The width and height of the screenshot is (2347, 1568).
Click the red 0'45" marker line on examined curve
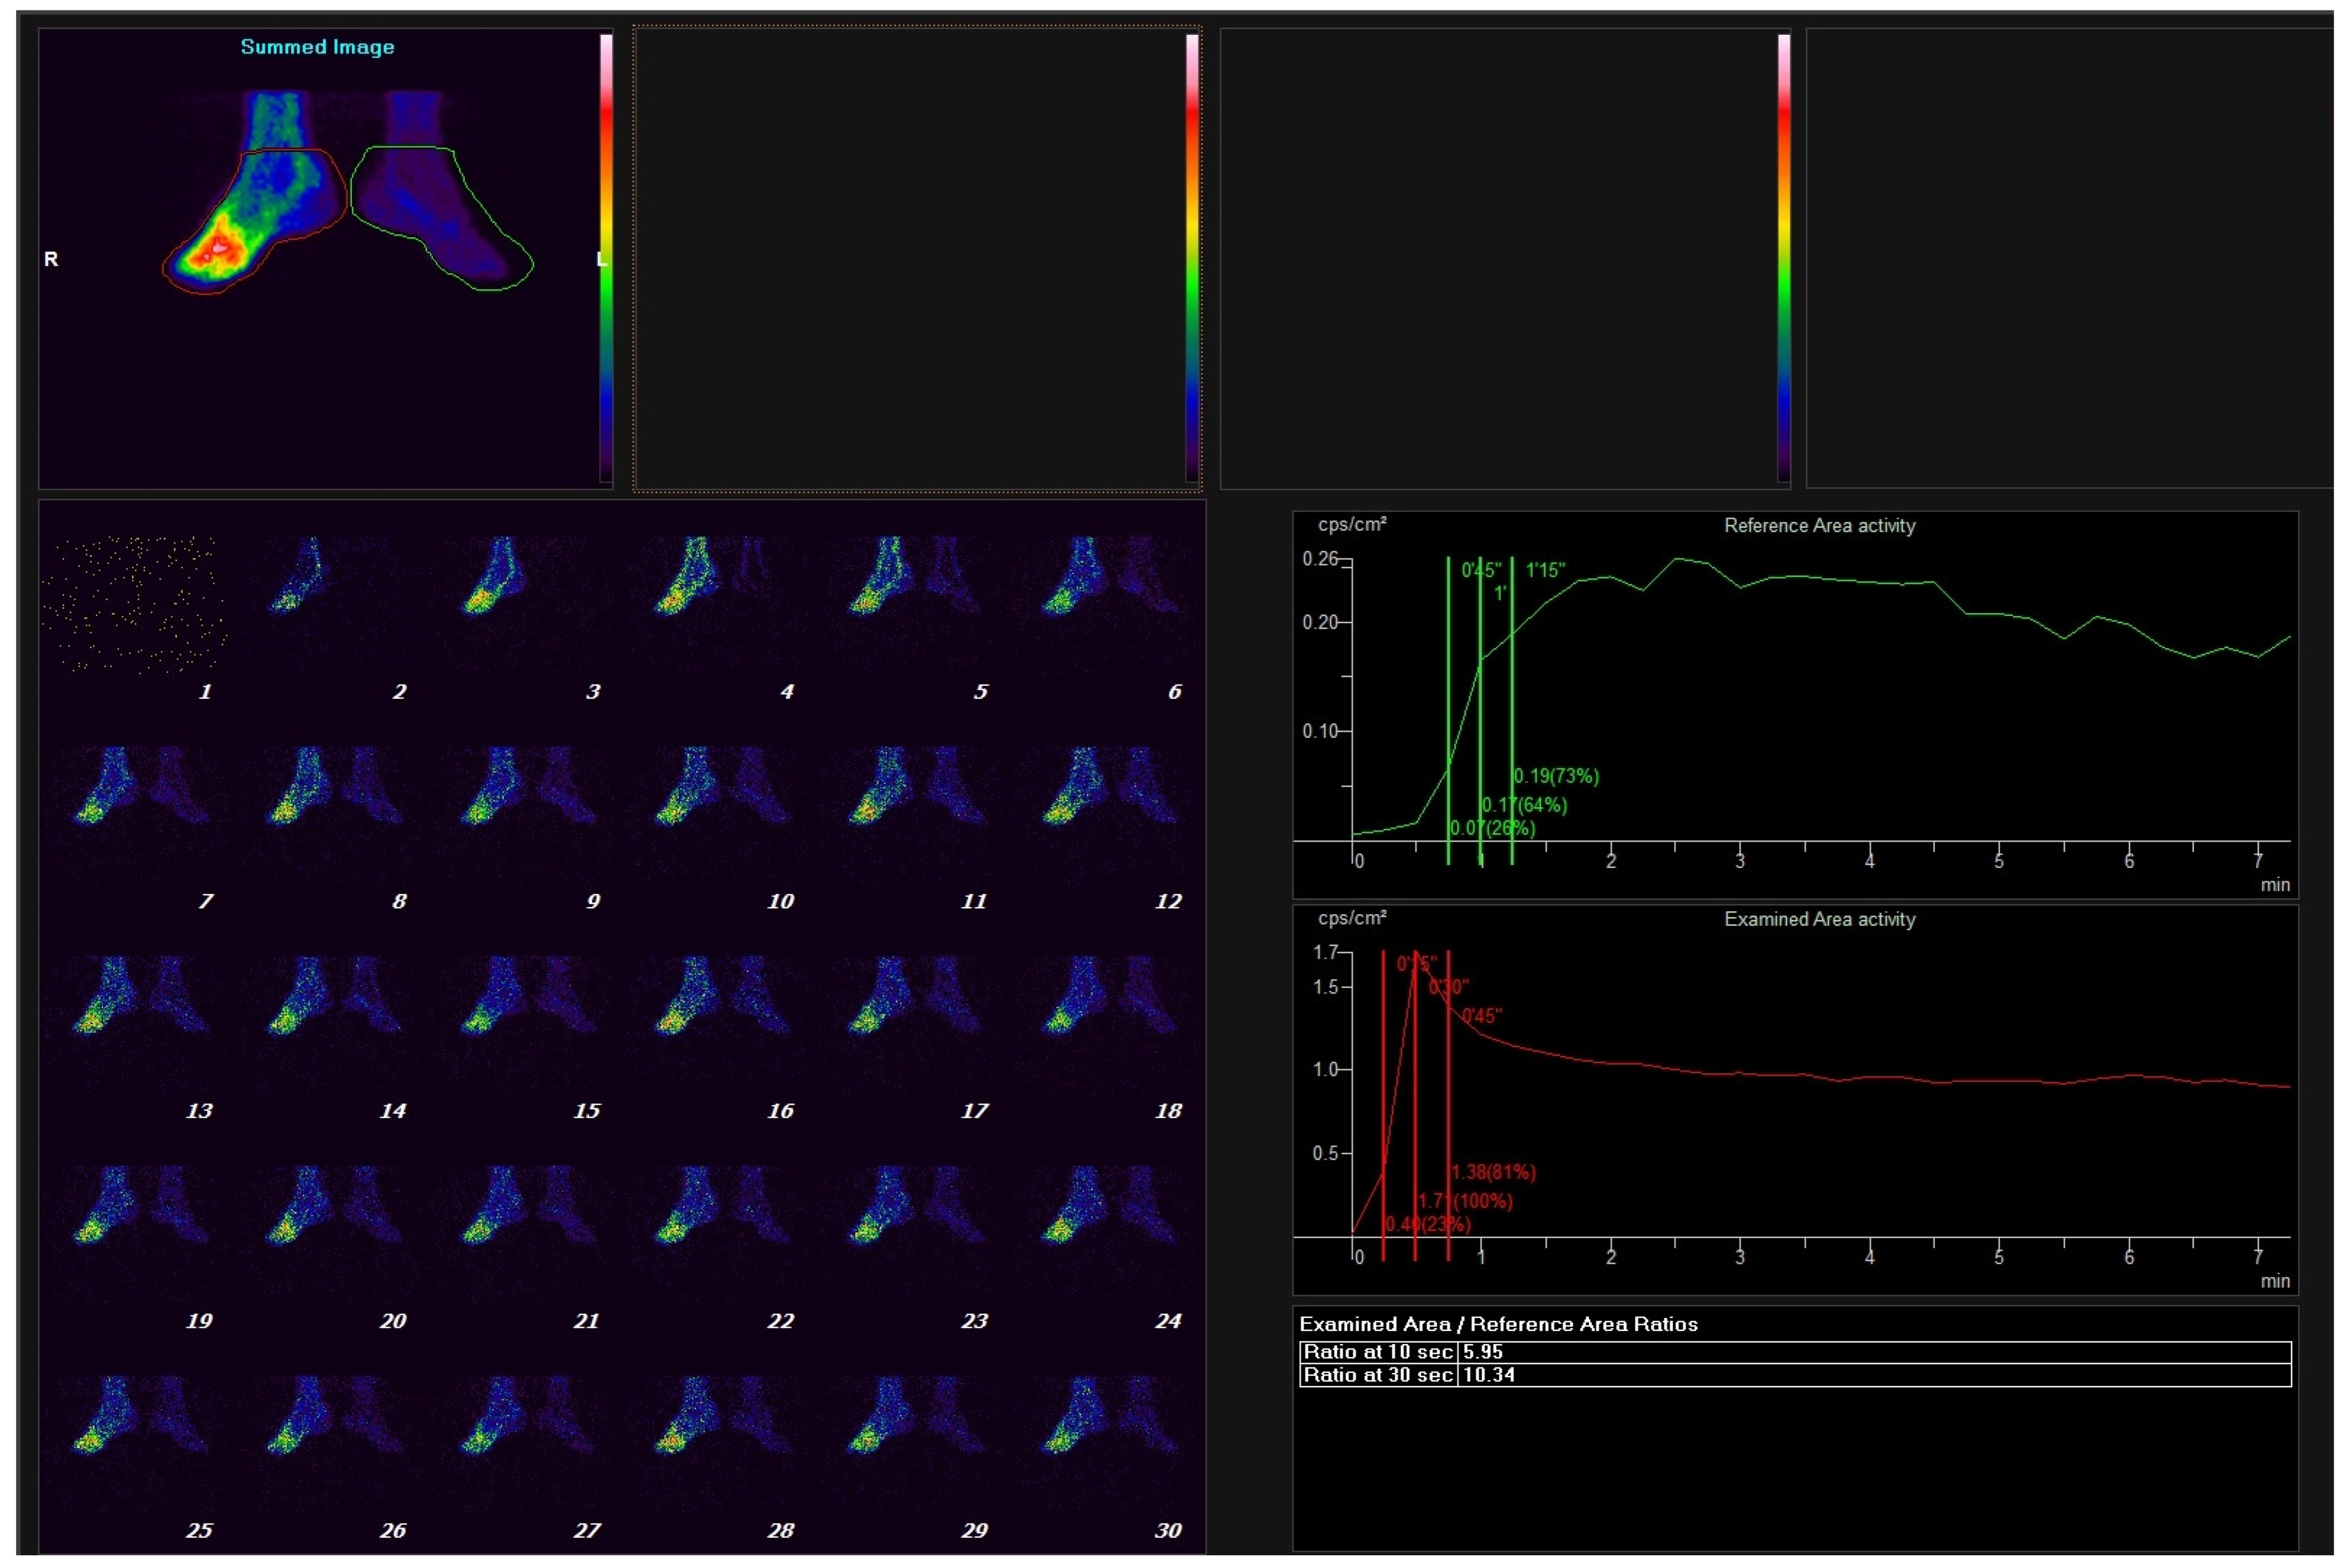(x=1448, y=1105)
